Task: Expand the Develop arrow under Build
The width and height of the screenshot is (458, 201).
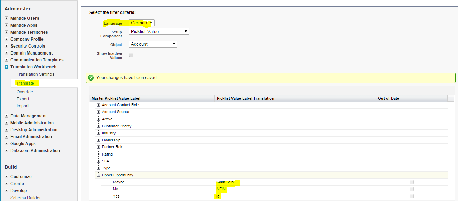Action: pos(7,191)
